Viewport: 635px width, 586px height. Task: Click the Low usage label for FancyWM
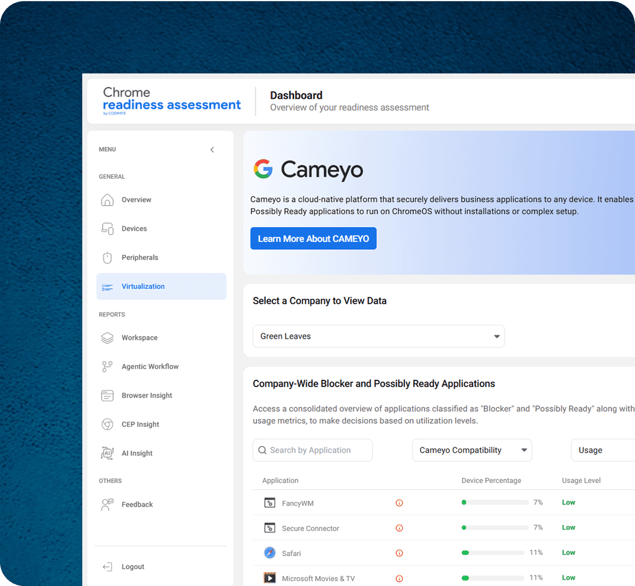[x=568, y=503]
